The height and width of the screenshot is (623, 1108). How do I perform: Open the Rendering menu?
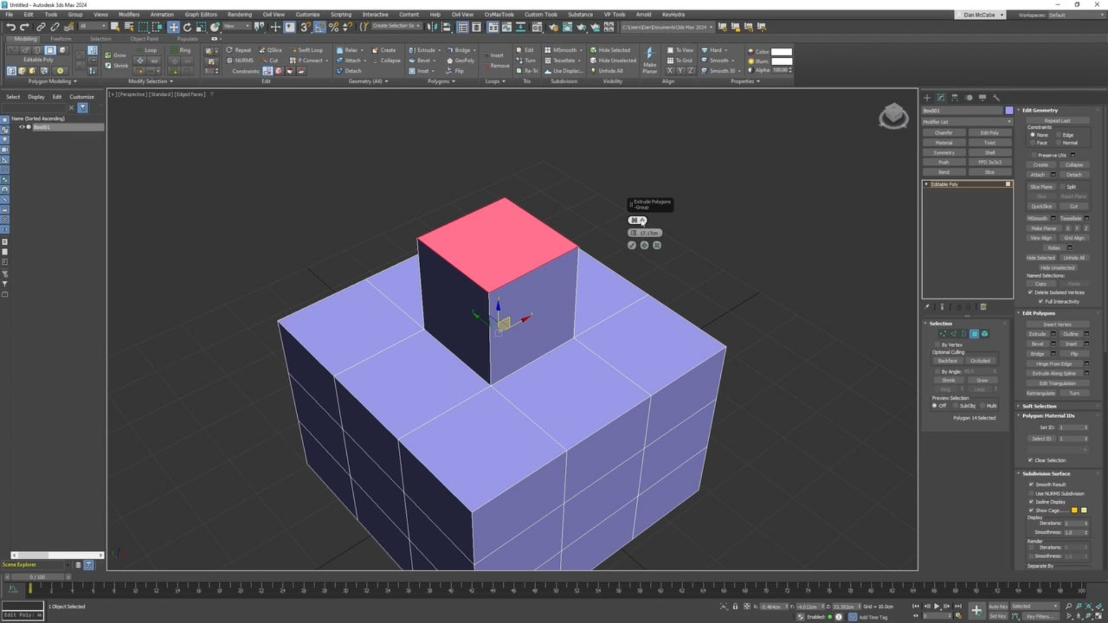pos(239,14)
